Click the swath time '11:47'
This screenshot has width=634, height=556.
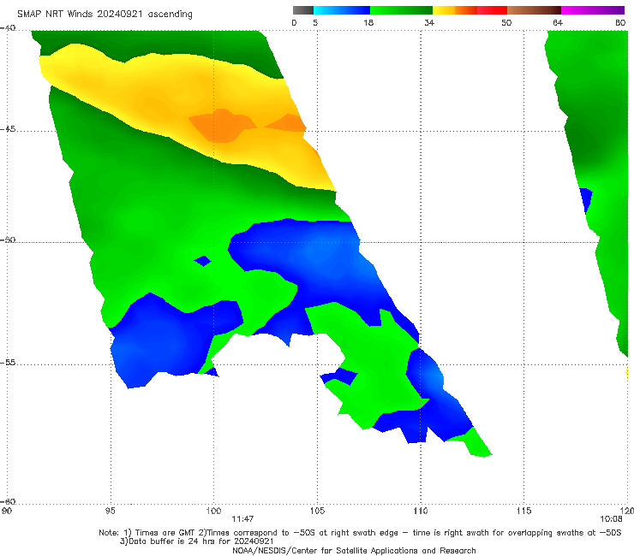tap(242, 519)
